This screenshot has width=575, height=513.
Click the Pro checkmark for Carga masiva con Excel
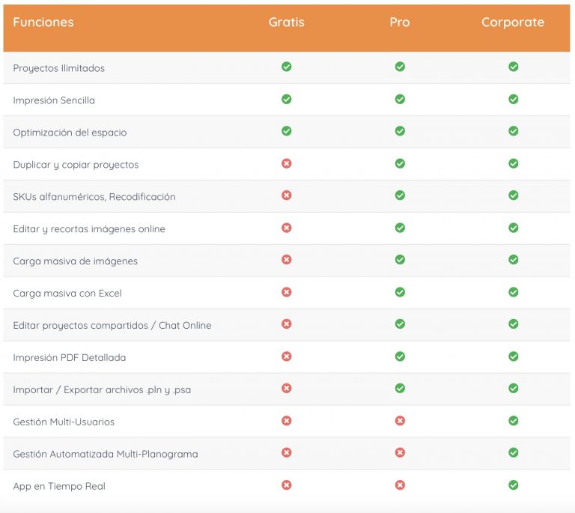point(400,292)
